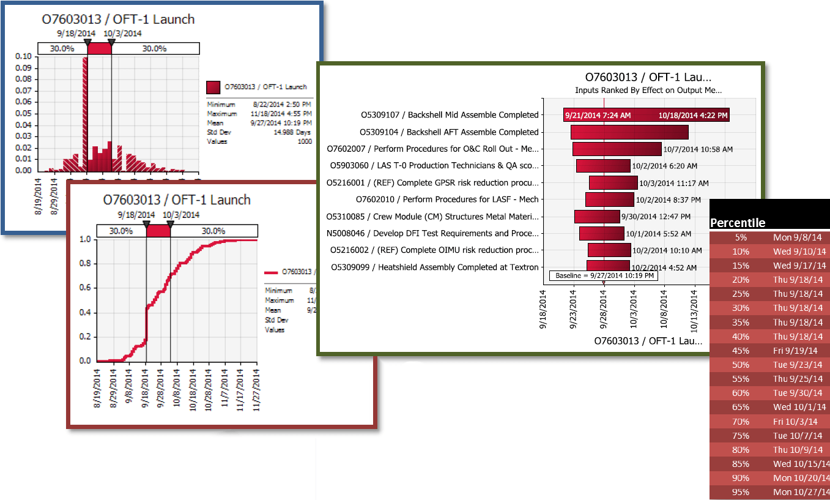Click the histogram's left delimiter marker at 9/18/2014
The height and width of the screenshot is (500, 830).
point(87,42)
